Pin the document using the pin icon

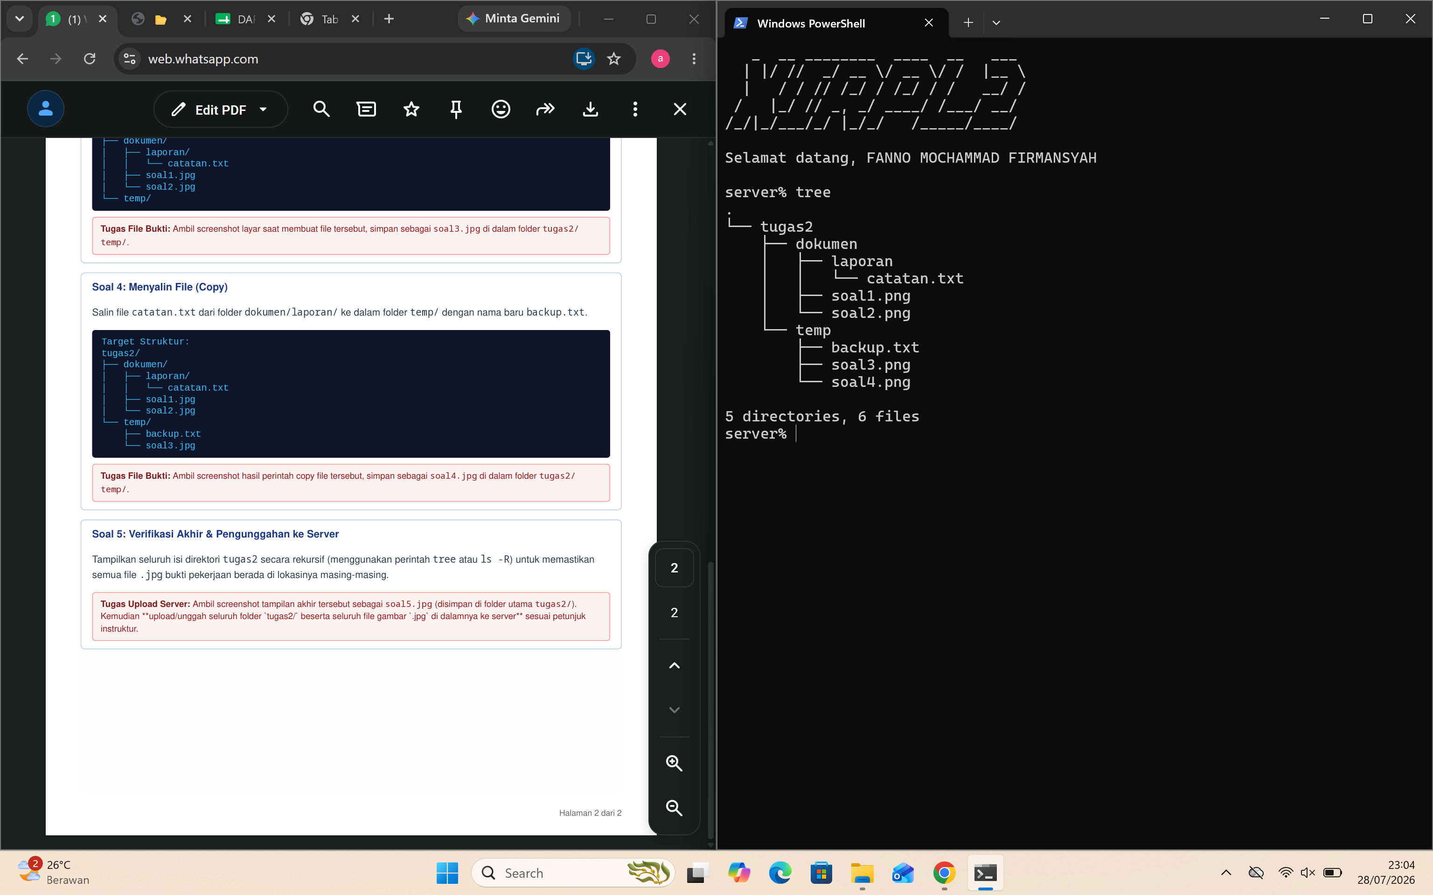point(456,110)
